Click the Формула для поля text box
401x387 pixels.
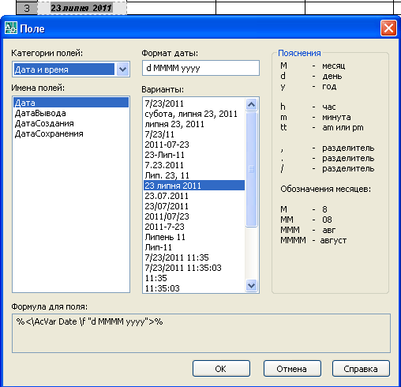pos(201,333)
